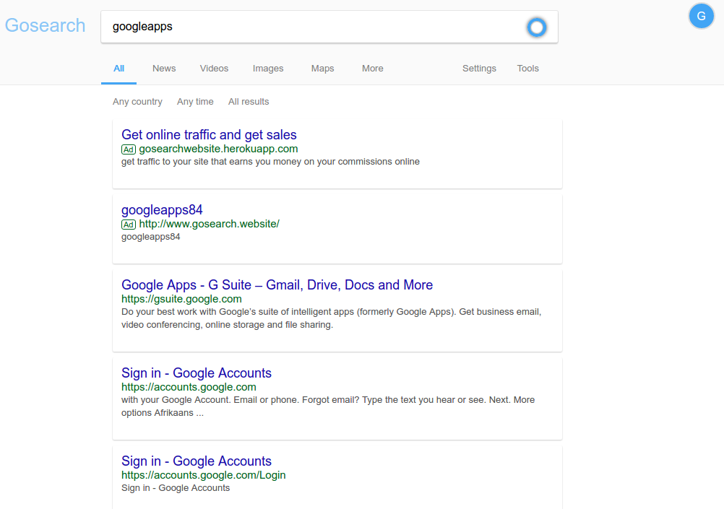Click the 'get traffic to your site' description text
The height and width of the screenshot is (509, 724).
tap(270, 162)
